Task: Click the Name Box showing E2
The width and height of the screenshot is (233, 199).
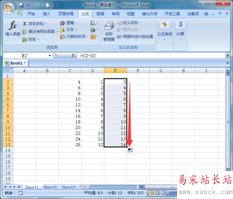Action: coord(25,56)
